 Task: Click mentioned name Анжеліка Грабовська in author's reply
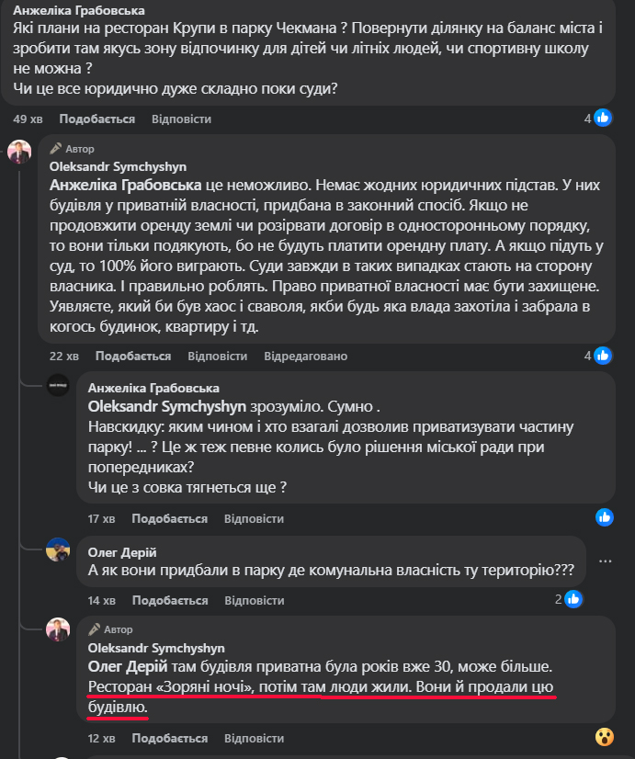click(125, 186)
